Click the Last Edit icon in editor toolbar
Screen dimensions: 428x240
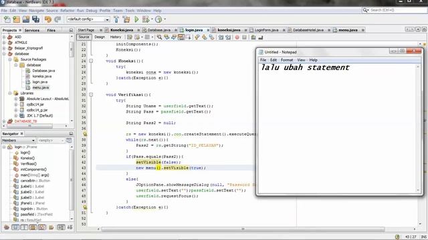(x=130, y=37)
